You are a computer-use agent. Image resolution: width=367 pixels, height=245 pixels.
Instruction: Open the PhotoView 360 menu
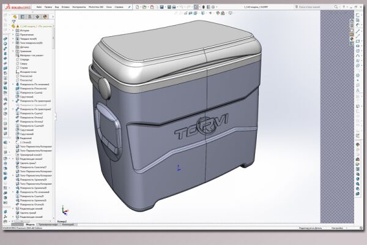tap(96, 7)
